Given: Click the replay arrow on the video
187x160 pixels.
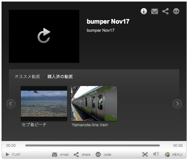Looking at the screenshot, I should (x=44, y=35).
